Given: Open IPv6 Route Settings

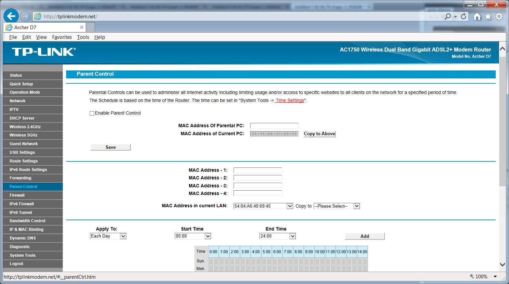Looking at the screenshot, I should 33,170.
